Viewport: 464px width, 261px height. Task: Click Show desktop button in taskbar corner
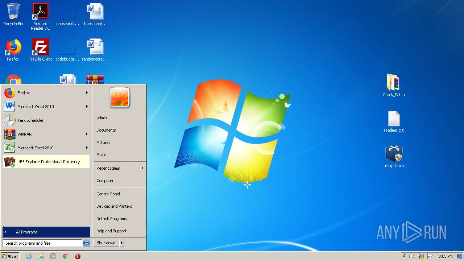click(460, 256)
